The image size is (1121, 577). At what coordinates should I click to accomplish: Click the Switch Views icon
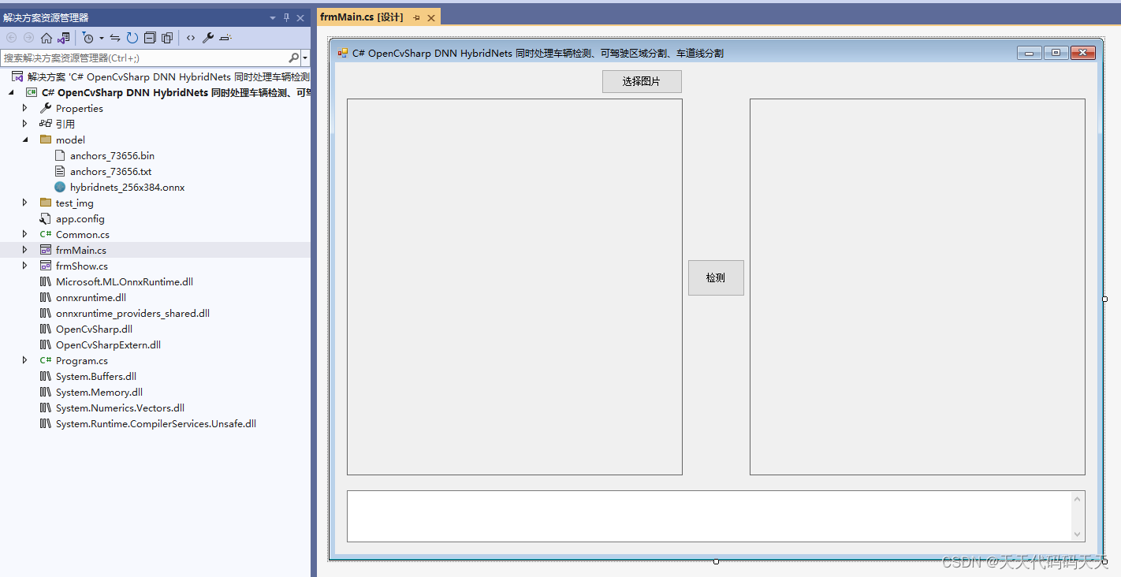tap(64, 37)
